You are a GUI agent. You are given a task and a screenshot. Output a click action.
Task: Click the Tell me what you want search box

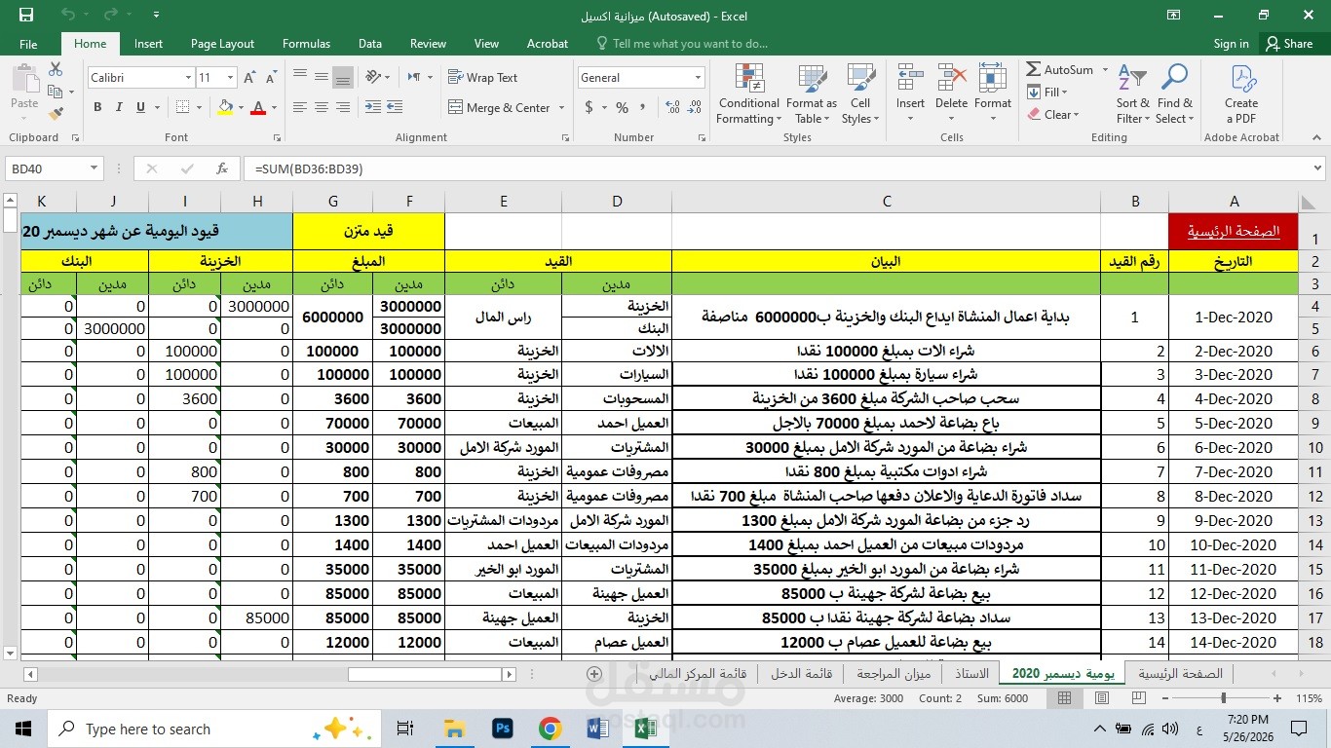(689, 44)
